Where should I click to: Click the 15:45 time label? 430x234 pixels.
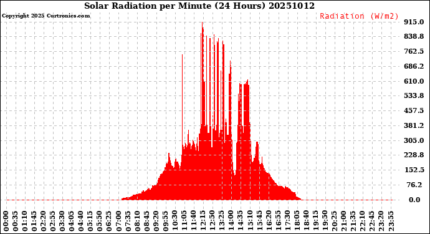point(259,222)
